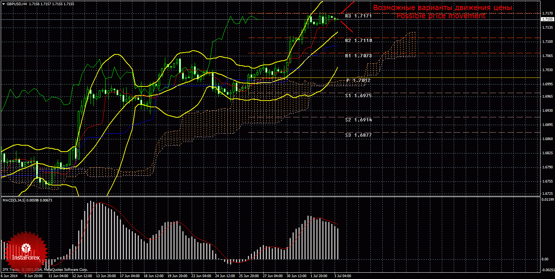
Task: Click the 1.6860 price scale value
Action: pyautogui.click(x=548, y=139)
